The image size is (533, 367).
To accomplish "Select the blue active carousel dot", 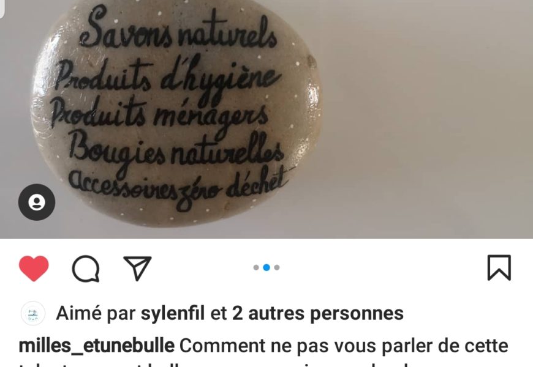I will click(266, 267).
